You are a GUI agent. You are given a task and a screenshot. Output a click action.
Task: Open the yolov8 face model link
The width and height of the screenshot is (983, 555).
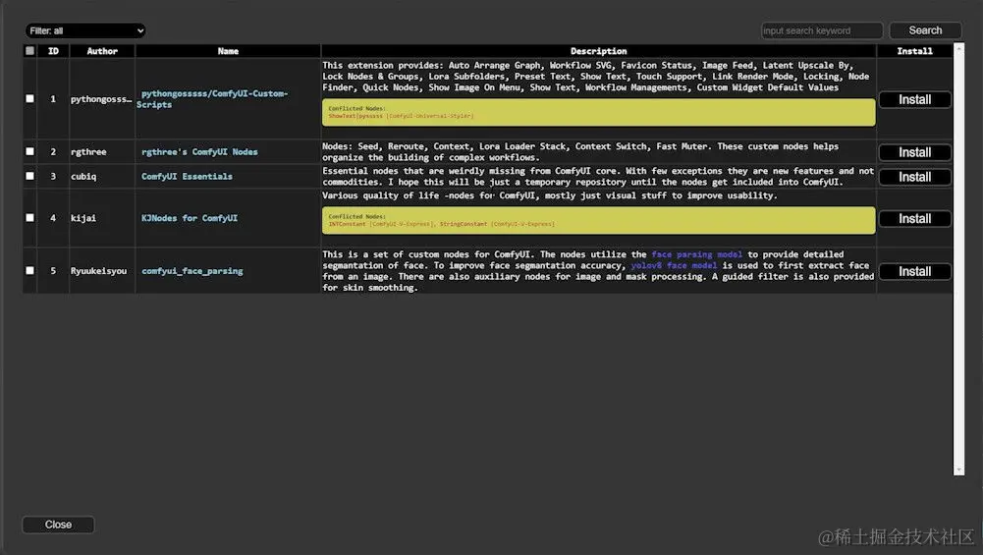(x=674, y=265)
